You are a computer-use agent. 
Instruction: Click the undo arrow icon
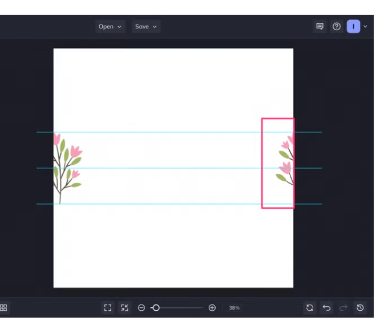(326, 308)
